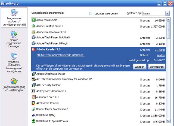174x126 pixels.
Task: Click the AXIS Media Control icon
Action: pyautogui.click(x=33, y=103)
